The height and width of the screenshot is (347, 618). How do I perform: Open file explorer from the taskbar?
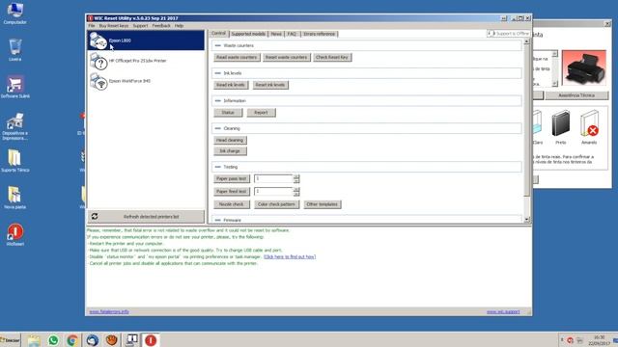(x=34, y=340)
